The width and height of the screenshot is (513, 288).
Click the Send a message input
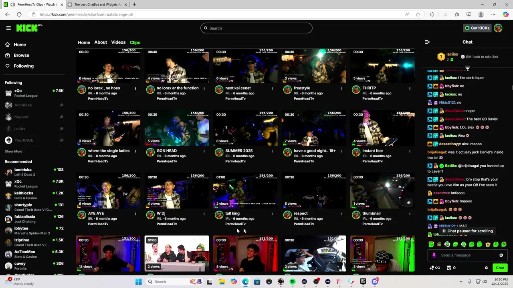point(467,255)
